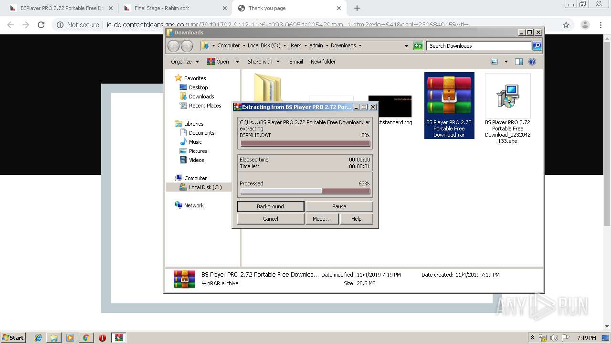The height and width of the screenshot is (344, 611).
Task: Click E-mail in Explorer toolbar
Action: (296, 62)
